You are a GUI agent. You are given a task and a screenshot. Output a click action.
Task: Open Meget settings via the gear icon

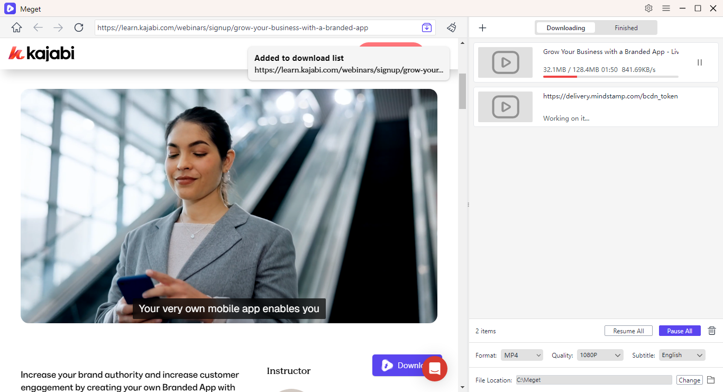tap(648, 8)
